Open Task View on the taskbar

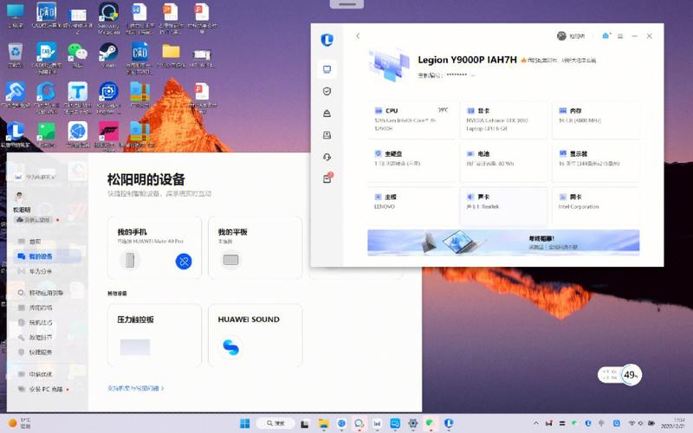[305, 423]
